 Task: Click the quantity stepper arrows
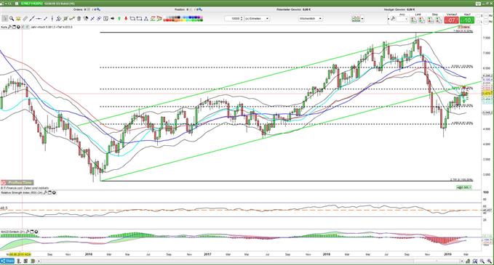point(242,19)
